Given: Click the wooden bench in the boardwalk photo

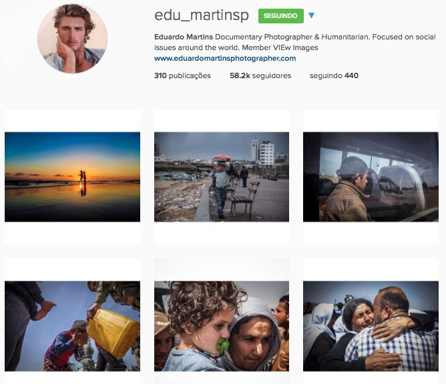Looking at the screenshot, I should pyautogui.click(x=245, y=198).
